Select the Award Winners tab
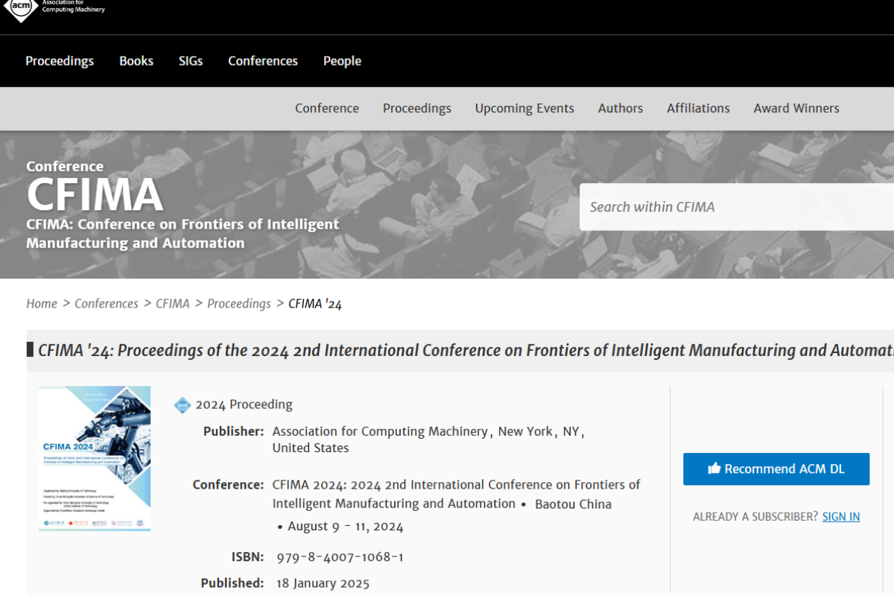 [796, 108]
